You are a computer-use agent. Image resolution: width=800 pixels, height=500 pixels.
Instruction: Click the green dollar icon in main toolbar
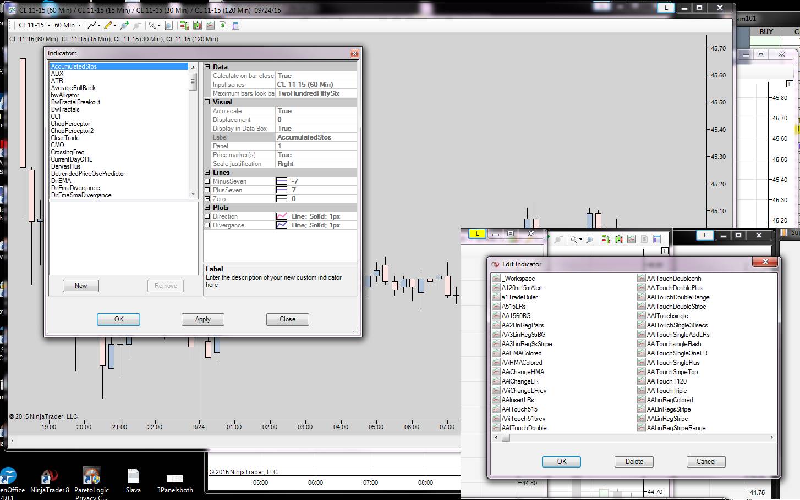(223, 25)
